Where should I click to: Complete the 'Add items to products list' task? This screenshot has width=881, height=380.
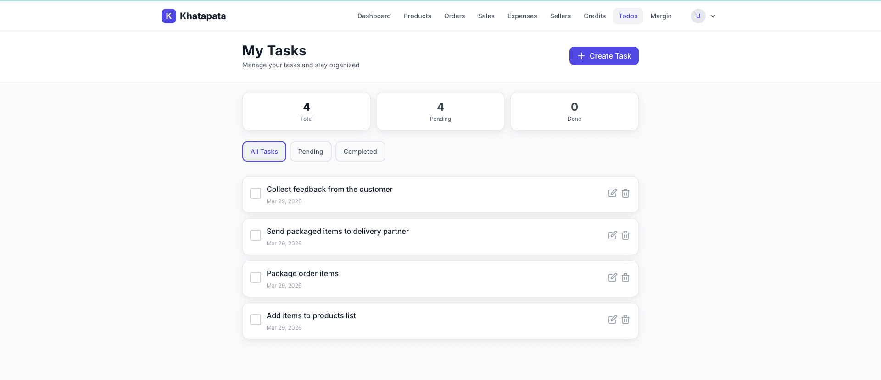[x=256, y=320]
